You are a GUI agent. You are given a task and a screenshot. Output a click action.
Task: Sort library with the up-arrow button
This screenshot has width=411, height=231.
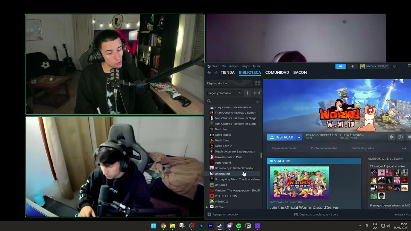247,93
